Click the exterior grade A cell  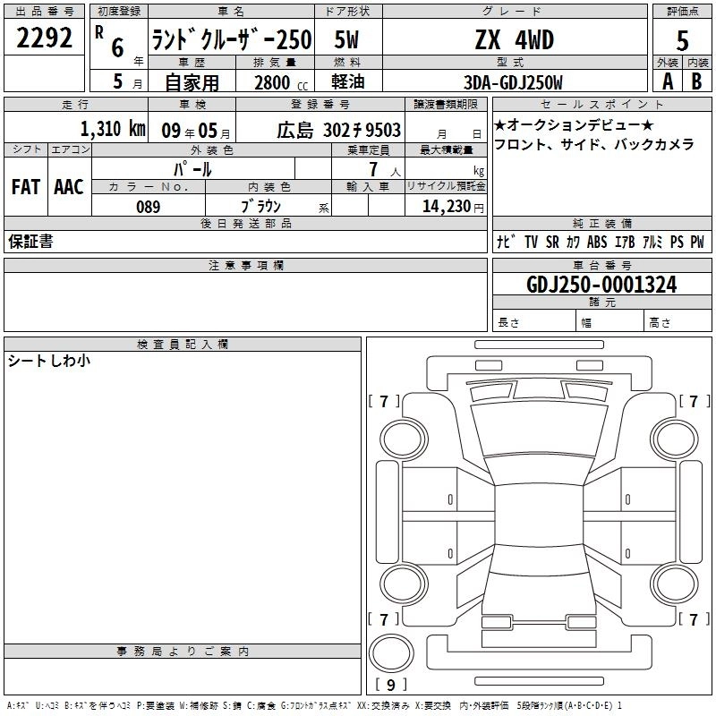pos(667,81)
